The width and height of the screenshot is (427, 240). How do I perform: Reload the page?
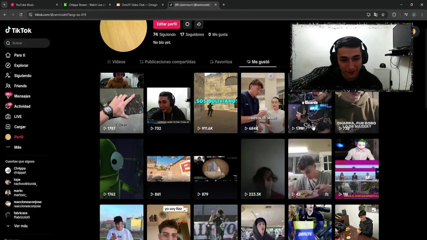click(x=21, y=15)
